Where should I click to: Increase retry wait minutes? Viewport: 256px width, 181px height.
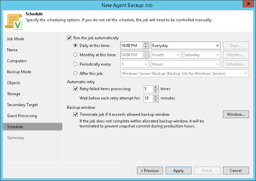(156, 96)
